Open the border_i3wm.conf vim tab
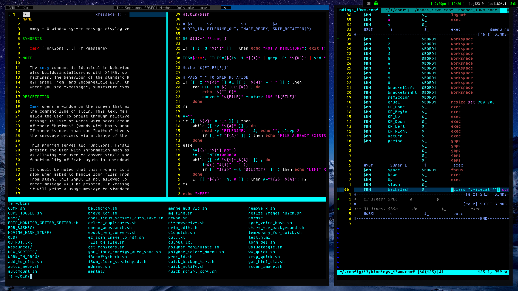 click(x=478, y=10)
